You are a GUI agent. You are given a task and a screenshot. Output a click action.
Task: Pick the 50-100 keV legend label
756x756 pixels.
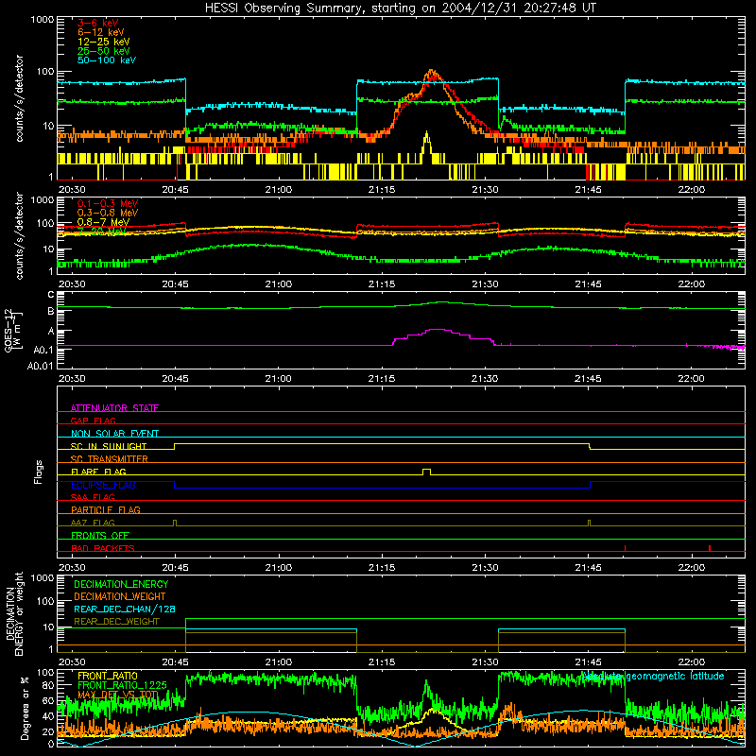coord(107,60)
